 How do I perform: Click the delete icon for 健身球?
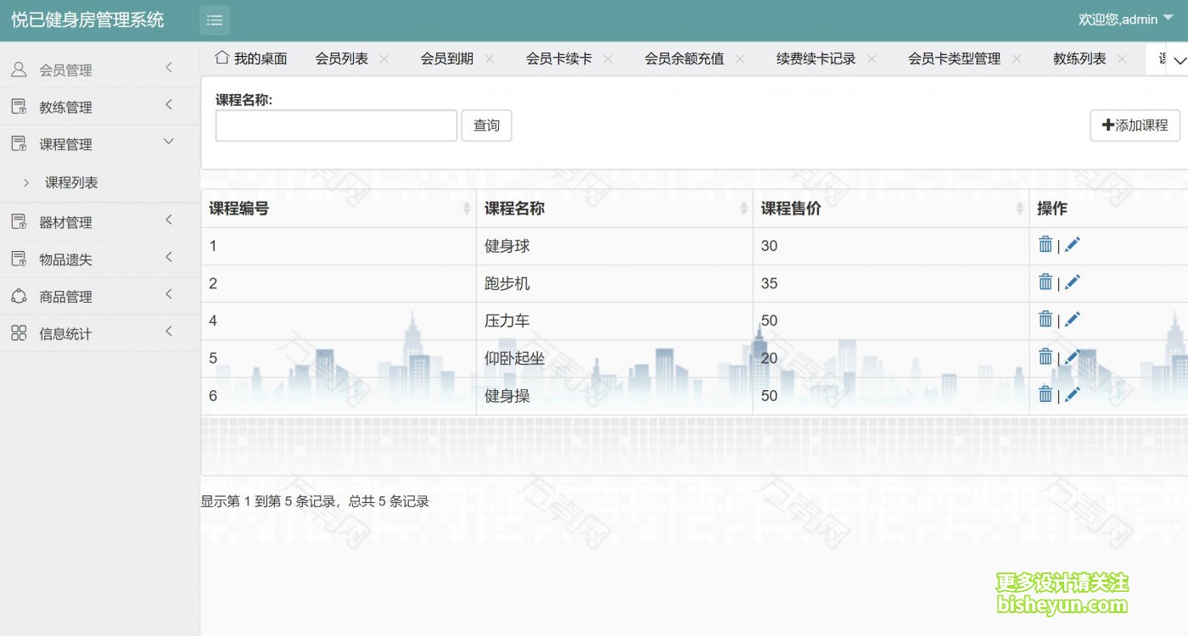(x=1045, y=243)
